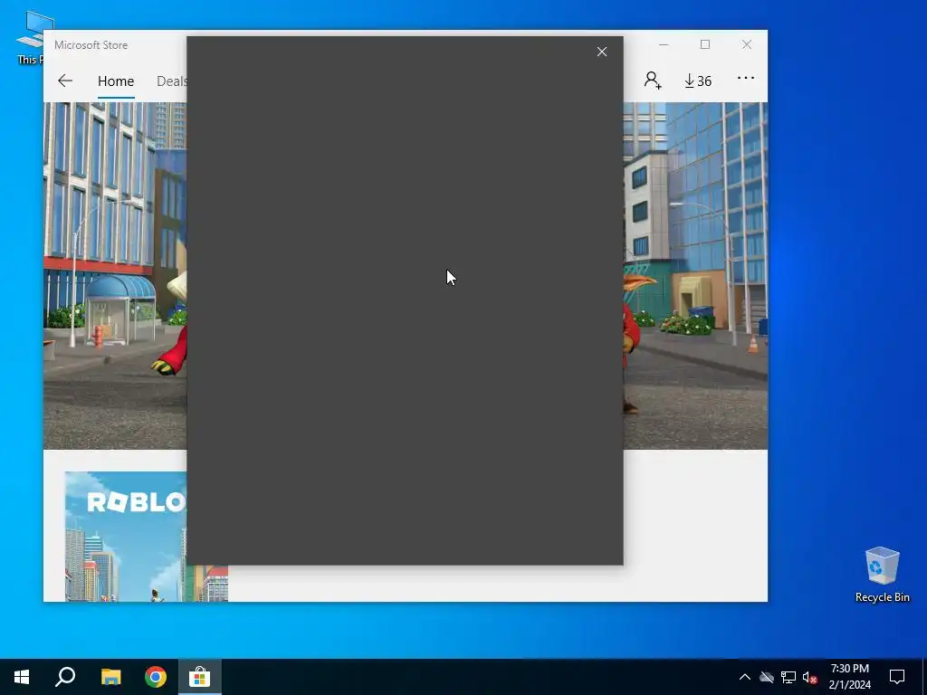Select the This PC desktop icon

(30, 36)
